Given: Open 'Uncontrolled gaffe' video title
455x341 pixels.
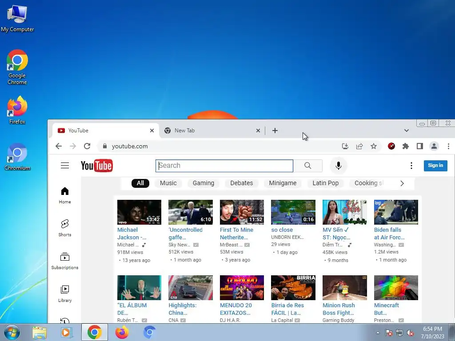Looking at the screenshot, I should pos(185,234).
